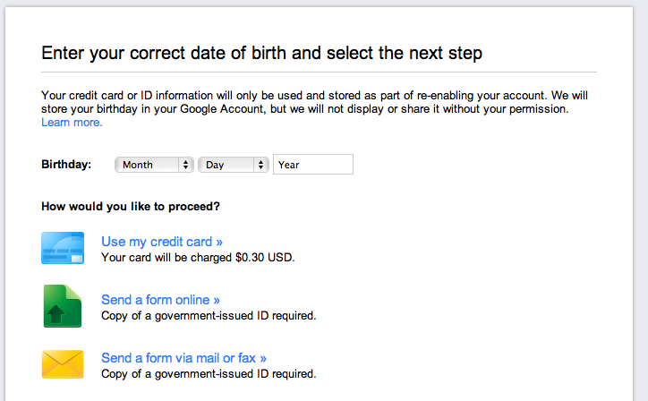Image resolution: width=648 pixels, height=401 pixels.
Task: Click the Birthday label
Action: point(66,165)
